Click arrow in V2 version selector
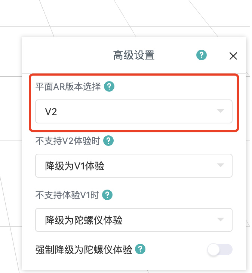Screen dimensions: 252x273 tap(221, 111)
